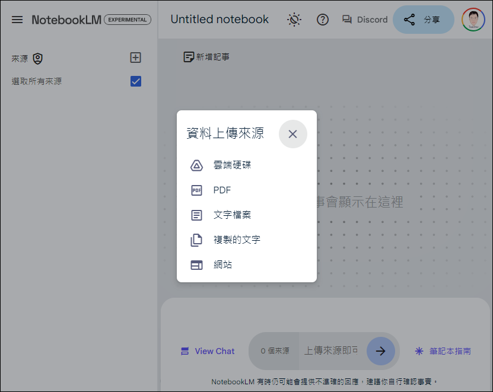Image resolution: width=493 pixels, height=392 pixels.
Task: Click the website layout icon
Action: pos(196,265)
